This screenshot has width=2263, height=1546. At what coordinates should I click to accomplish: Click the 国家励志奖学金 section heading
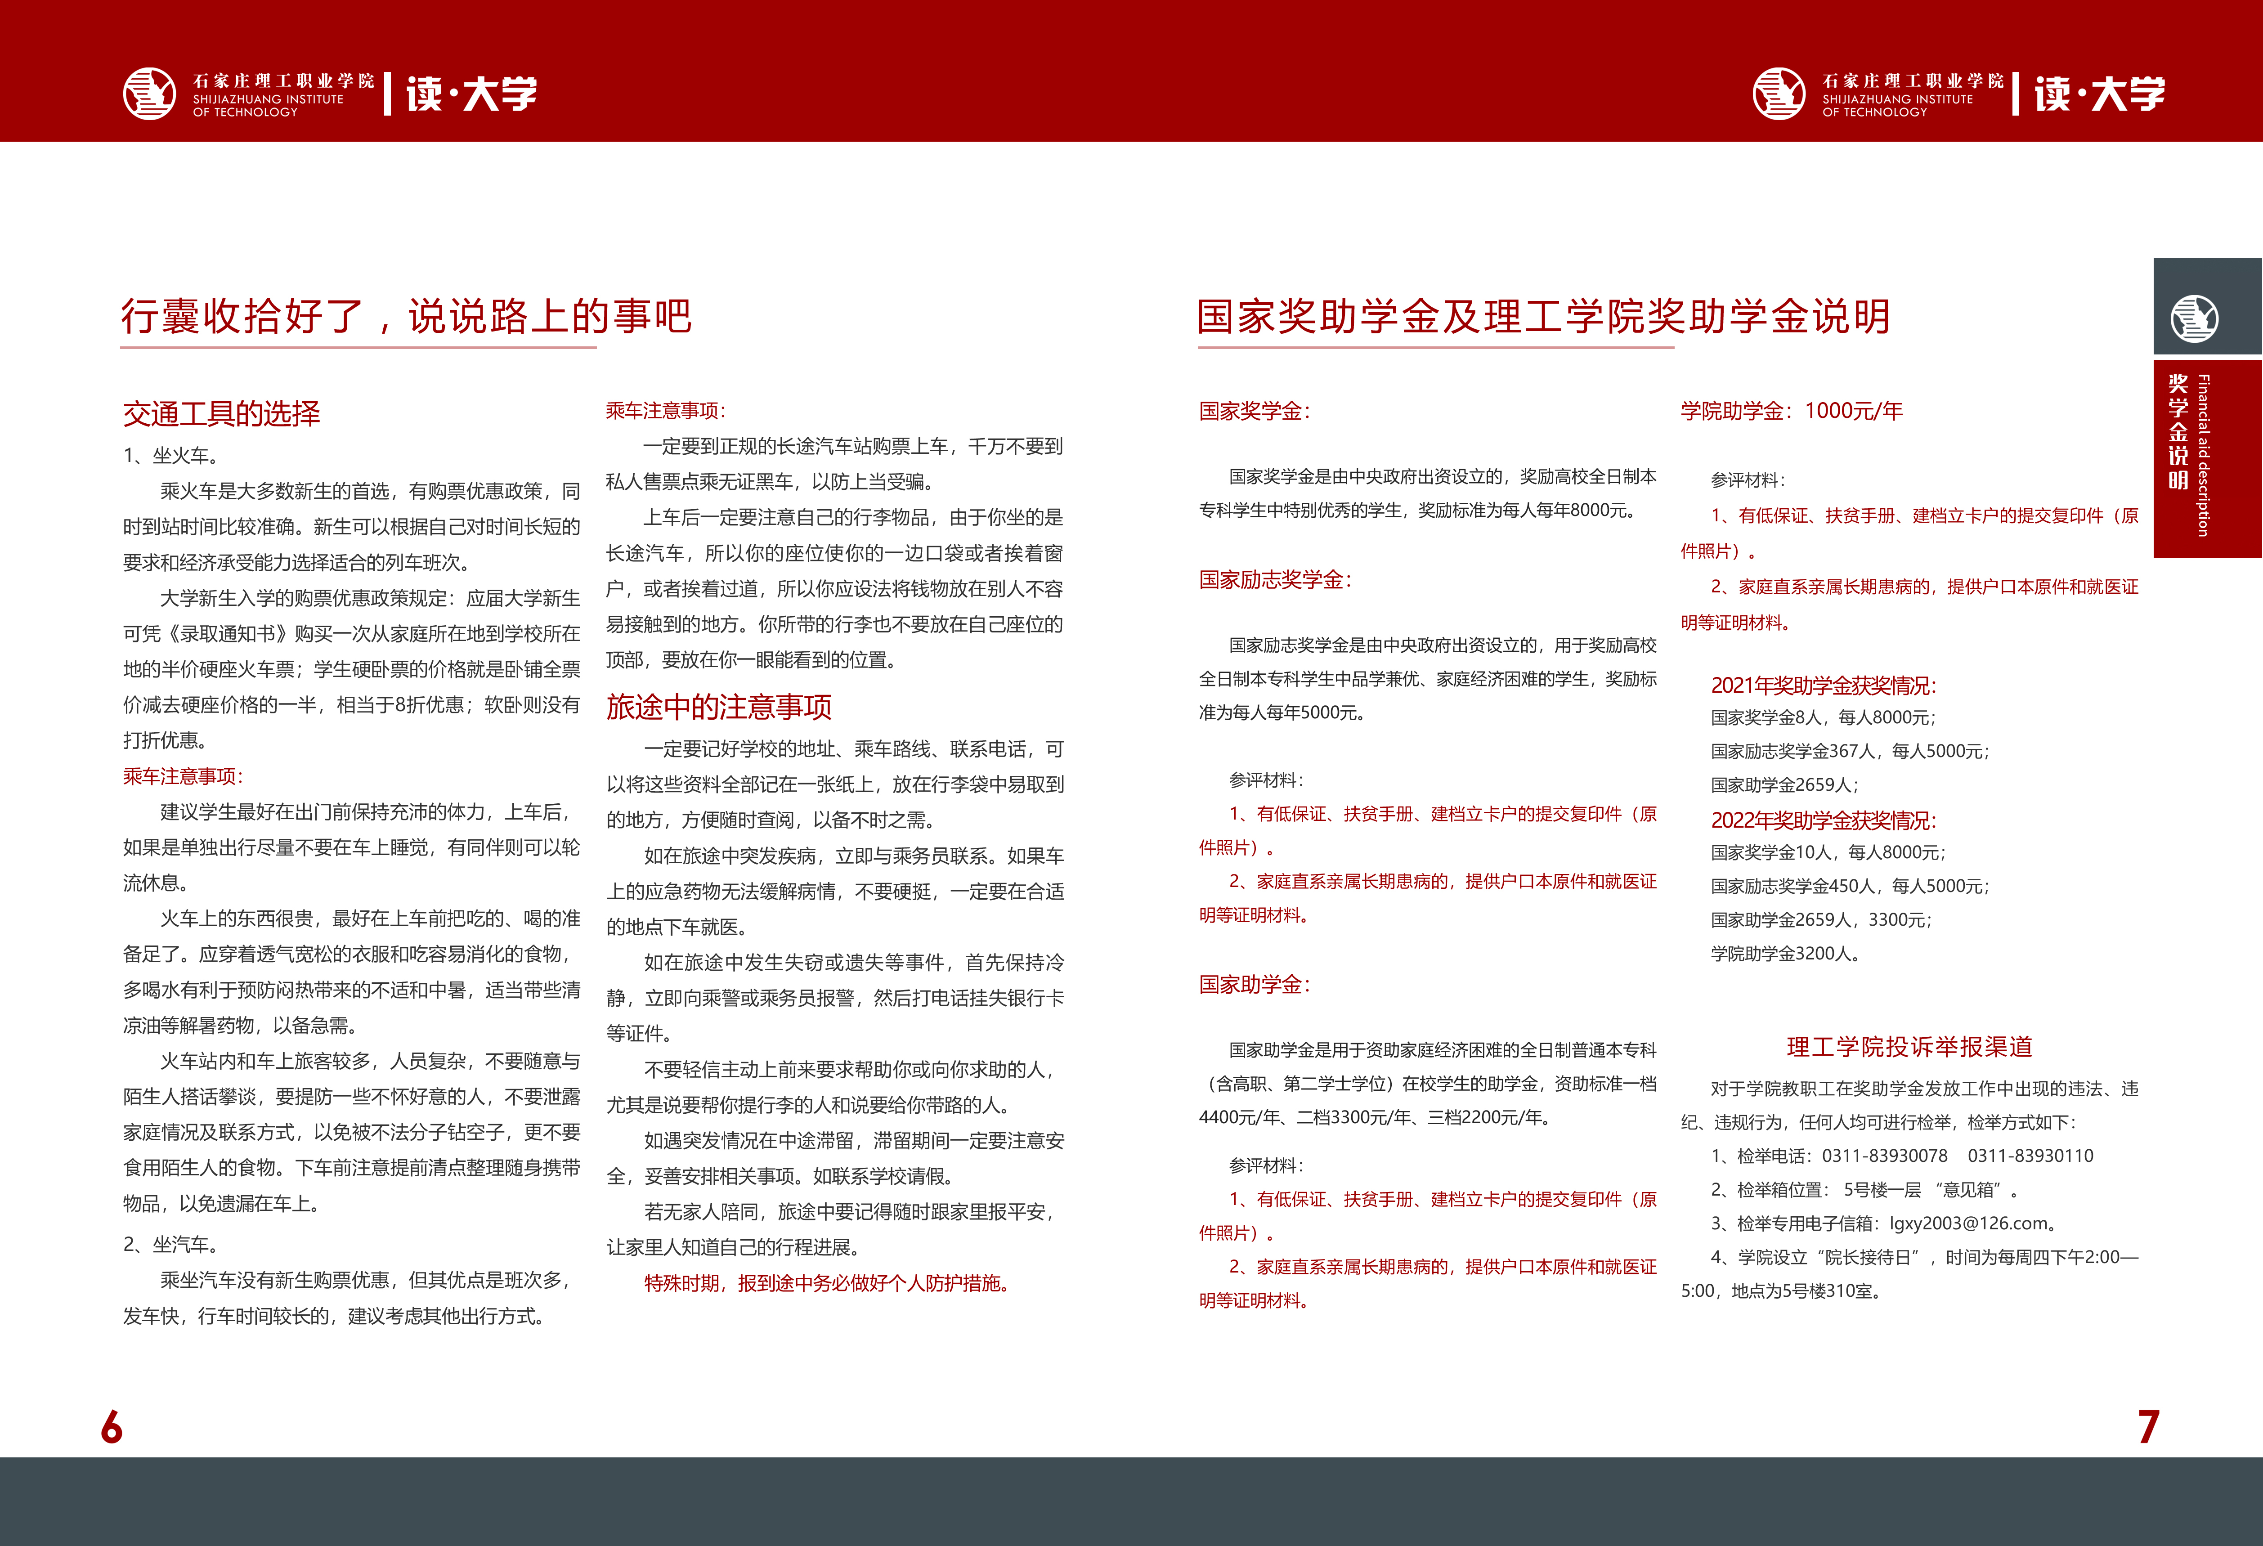click(1275, 579)
